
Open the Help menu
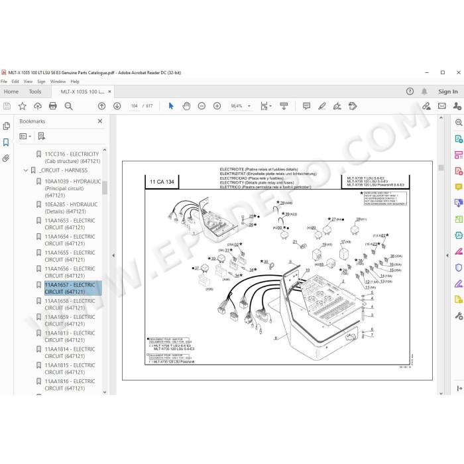[x=75, y=82]
